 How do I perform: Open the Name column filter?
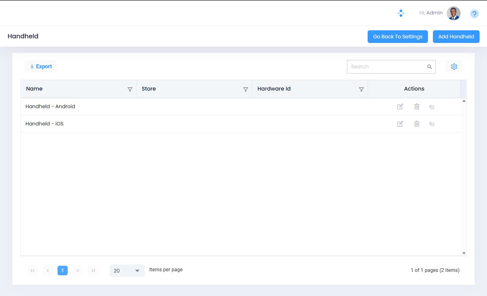coord(130,89)
